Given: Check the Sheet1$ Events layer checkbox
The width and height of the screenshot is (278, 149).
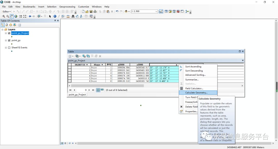Looking at the screenshot, I should point(9,48).
